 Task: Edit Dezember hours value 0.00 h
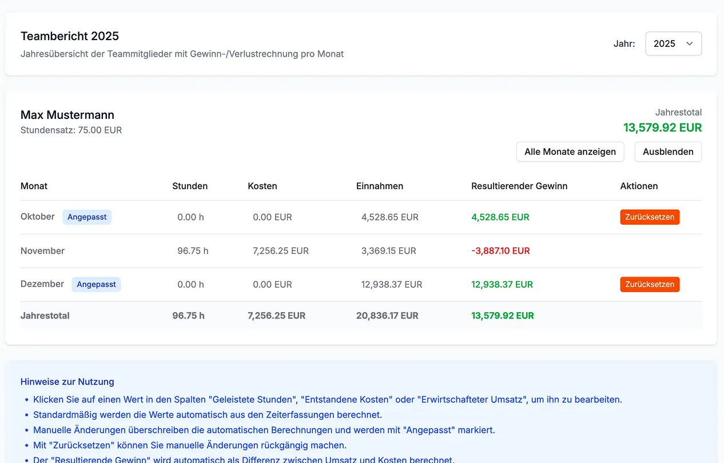(x=190, y=285)
